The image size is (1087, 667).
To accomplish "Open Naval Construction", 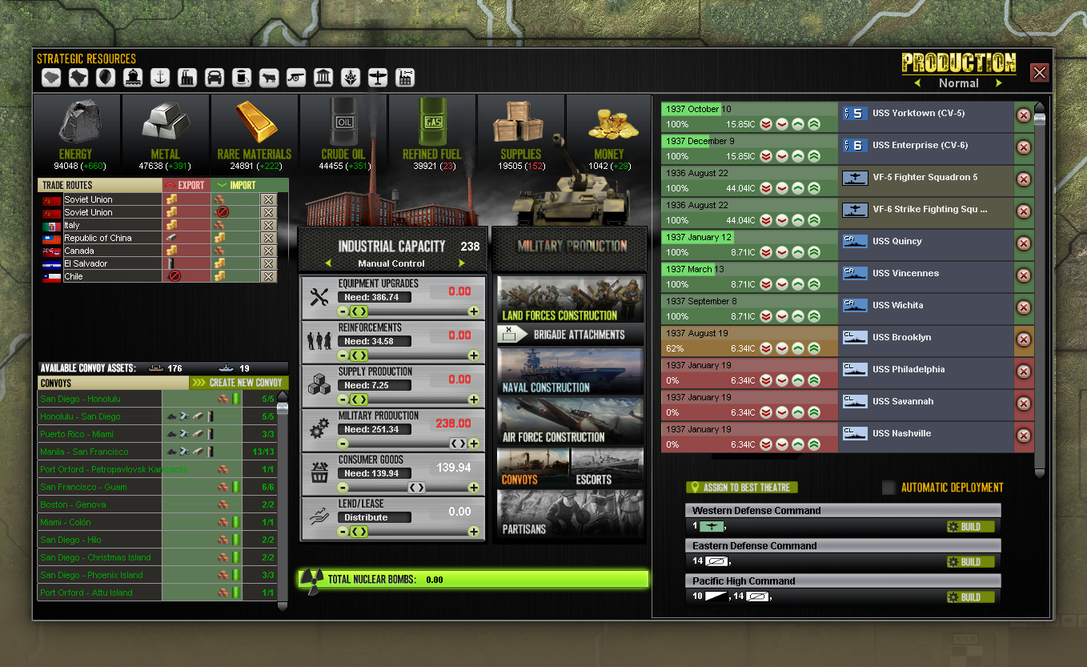I will [x=571, y=371].
